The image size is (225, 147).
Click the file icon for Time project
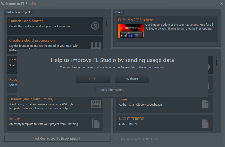tap(205, 104)
